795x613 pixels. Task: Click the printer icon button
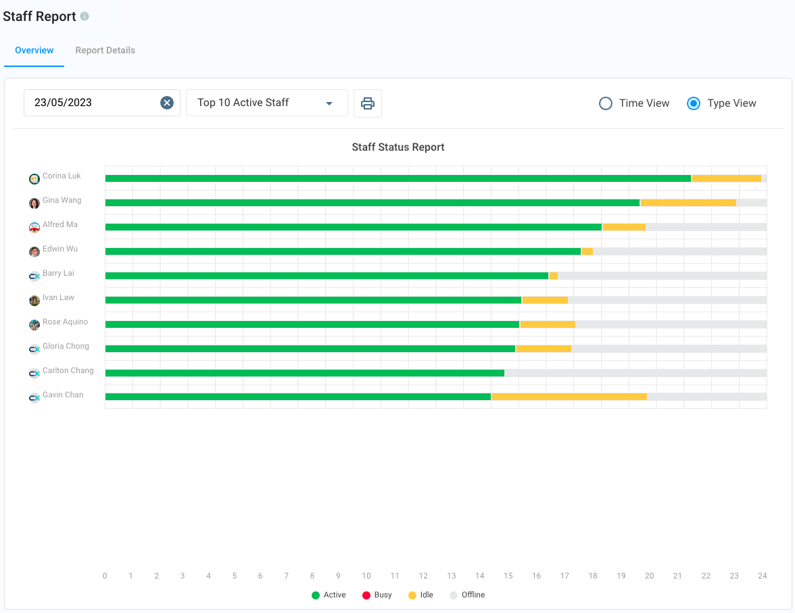point(368,103)
